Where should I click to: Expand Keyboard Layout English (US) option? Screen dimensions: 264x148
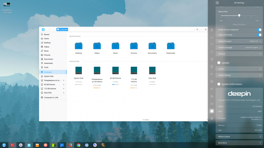239,41
